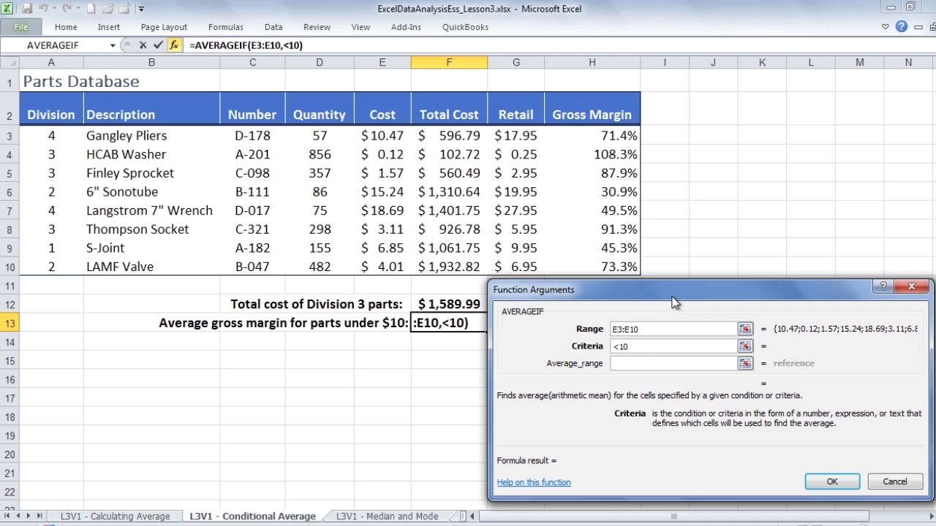Open the Home ribbon tab
936x526 pixels.
(65, 27)
